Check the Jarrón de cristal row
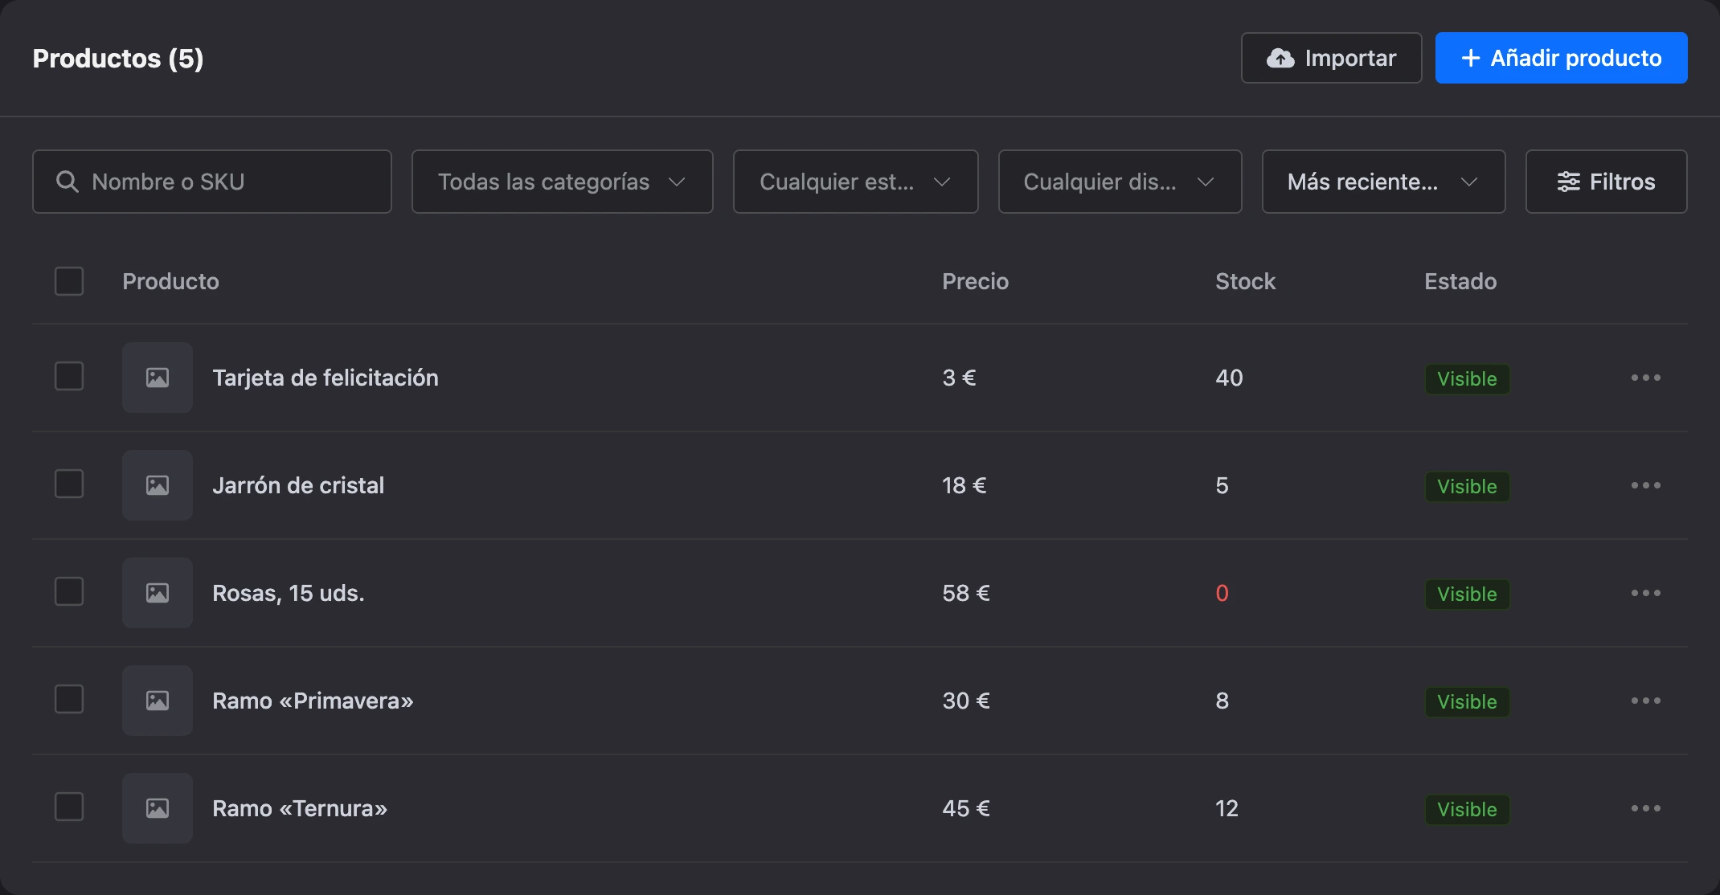The width and height of the screenshot is (1720, 895). pyautogui.click(x=69, y=484)
